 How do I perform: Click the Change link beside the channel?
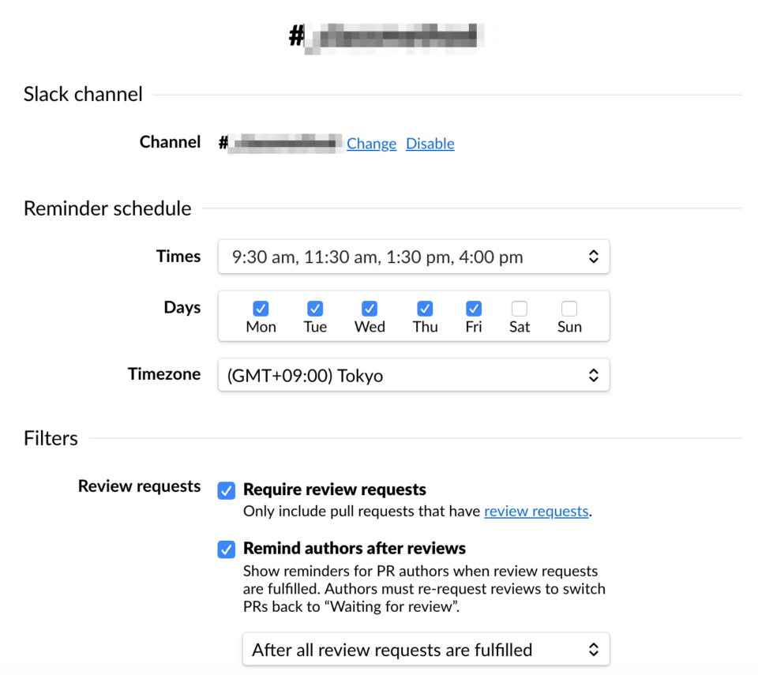coord(371,143)
